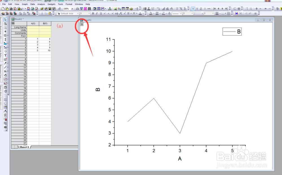
Task: Apply bold text formatting
Action: coord(93,14)
